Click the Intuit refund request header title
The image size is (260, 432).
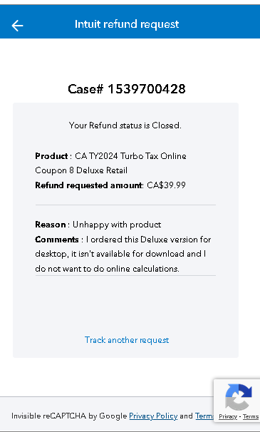click(127, 24)
